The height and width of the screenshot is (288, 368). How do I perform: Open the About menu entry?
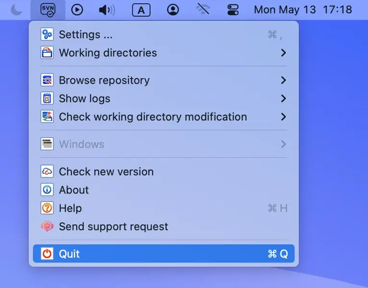164,190
